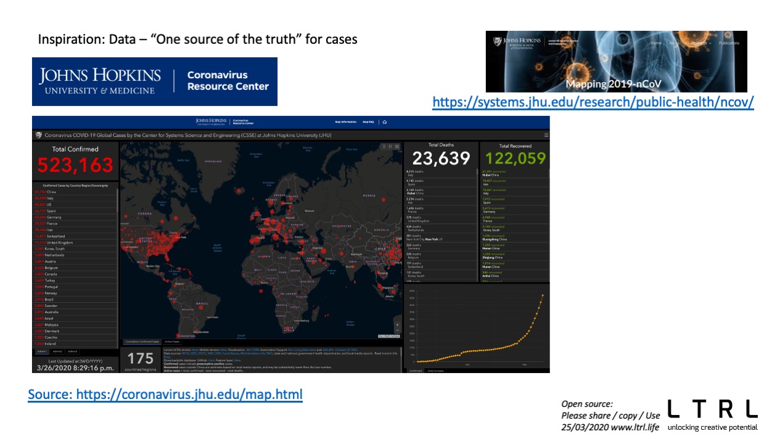Click the bookmark icon atop the map
This screenshot has height=439, width=780.
[x=384, y=146]
